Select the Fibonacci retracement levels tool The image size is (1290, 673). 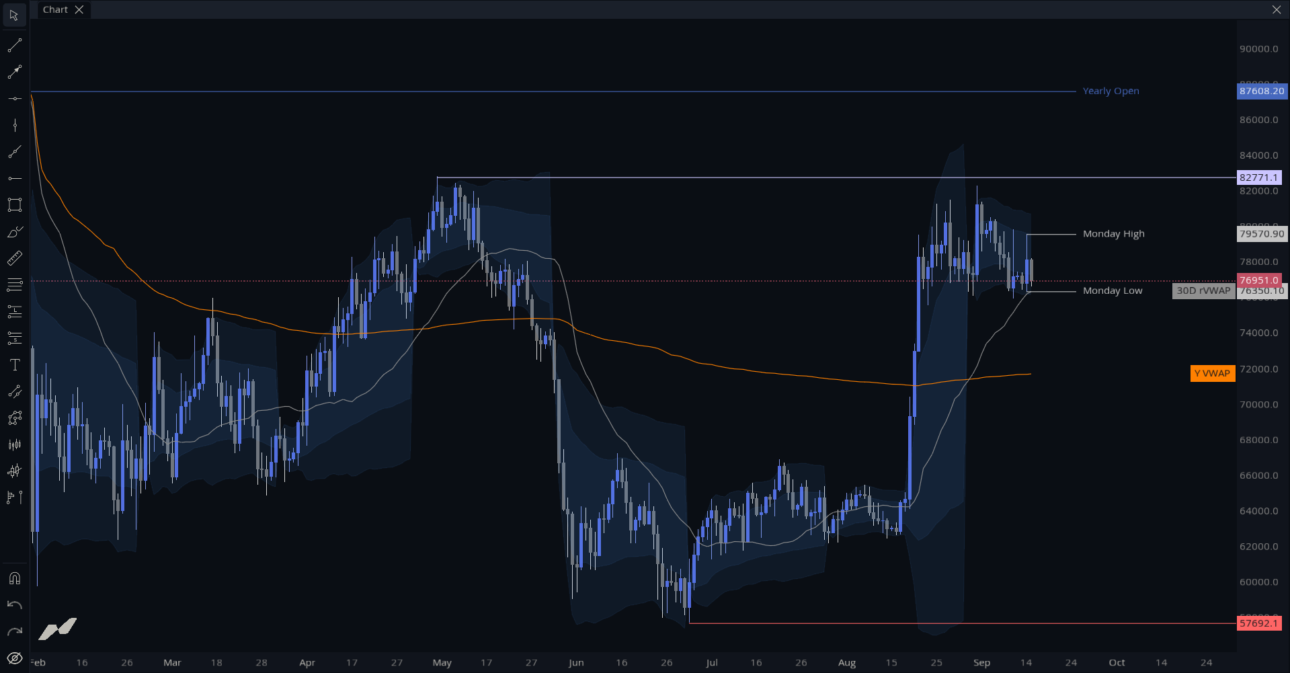tap(14, 285)
